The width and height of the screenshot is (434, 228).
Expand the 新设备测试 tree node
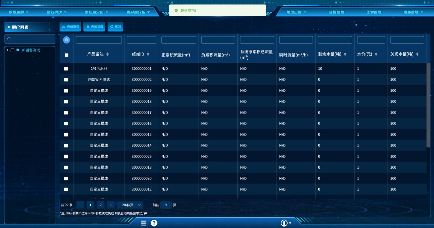coord(8,50)
